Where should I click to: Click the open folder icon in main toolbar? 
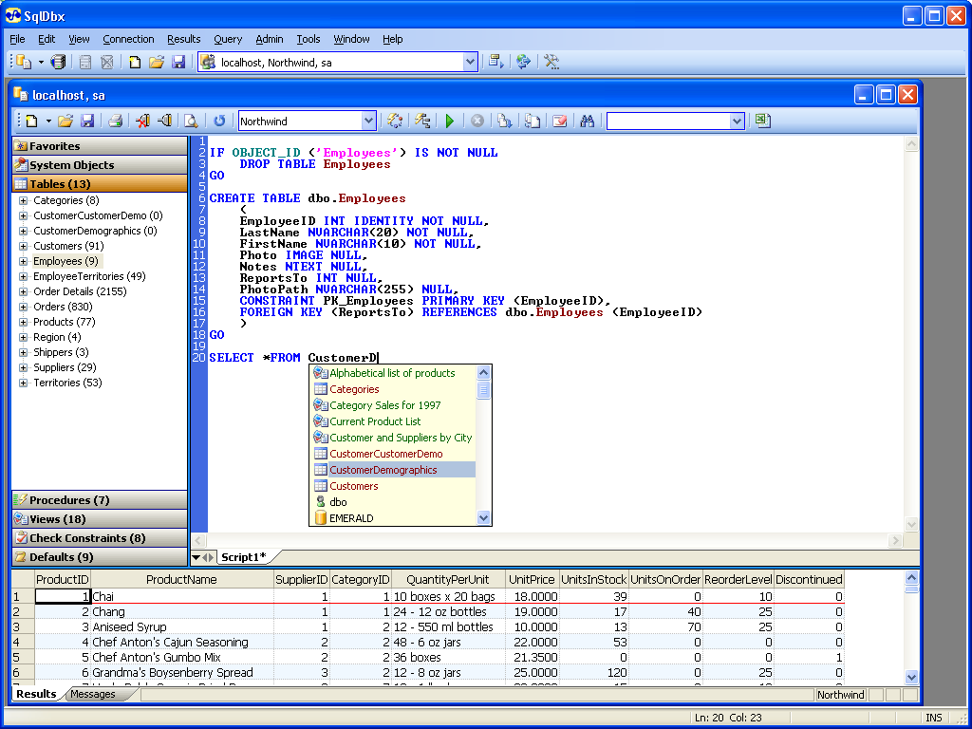[157, 62]
